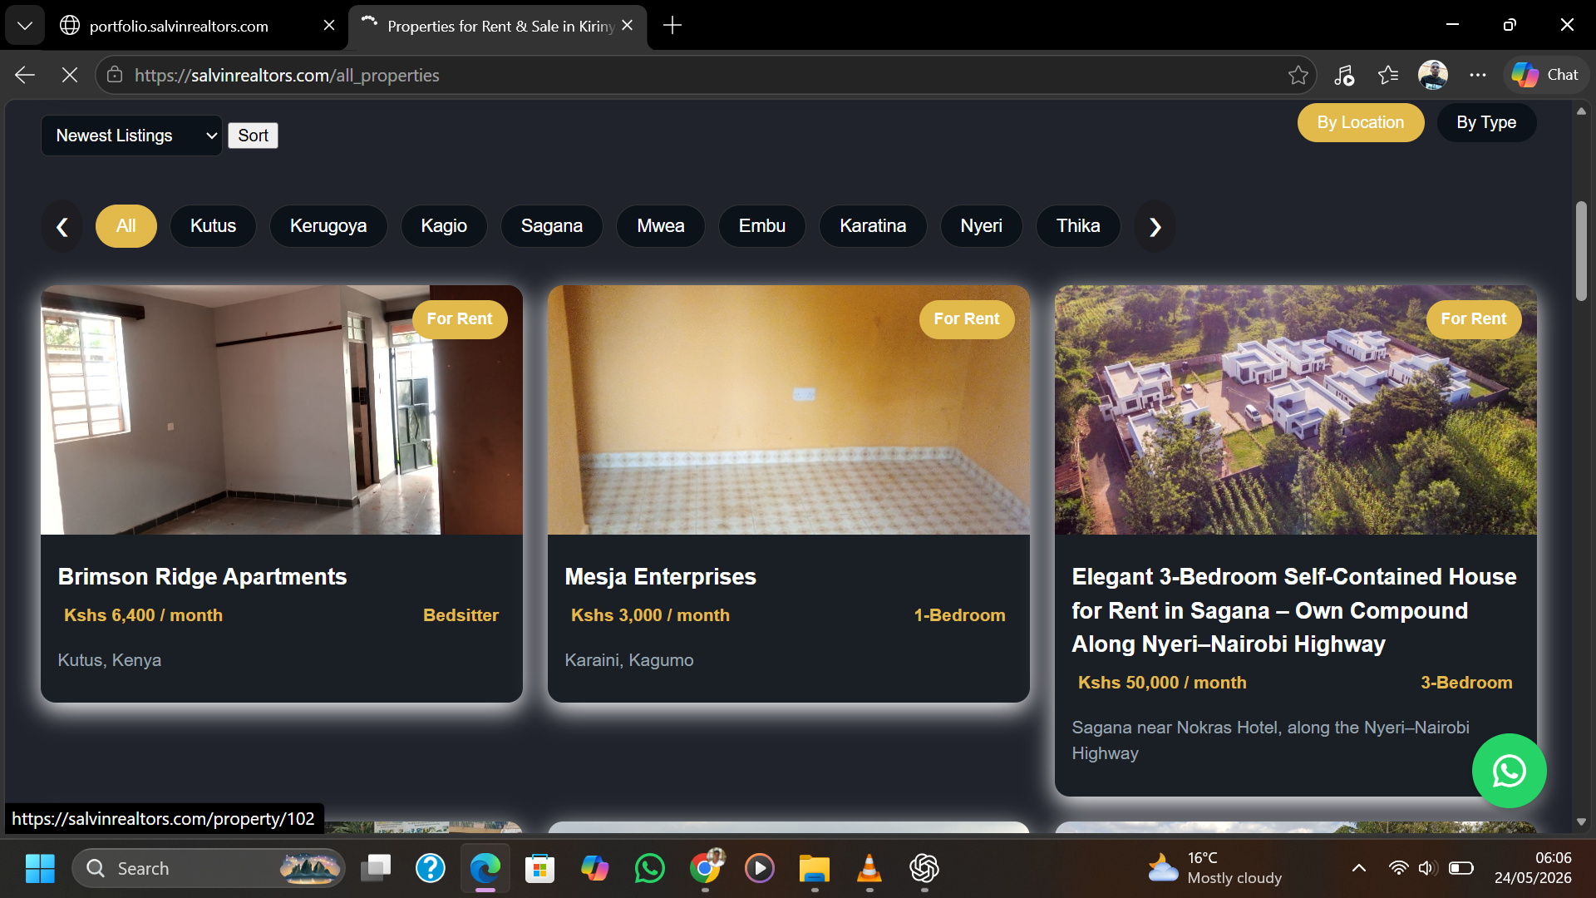1596x898 pixels.
Task: Apply sorting with the Sort button
Action: tap(253, 136)
